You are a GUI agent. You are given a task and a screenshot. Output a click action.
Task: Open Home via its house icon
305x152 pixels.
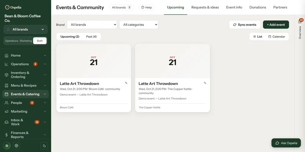(6, 56)
